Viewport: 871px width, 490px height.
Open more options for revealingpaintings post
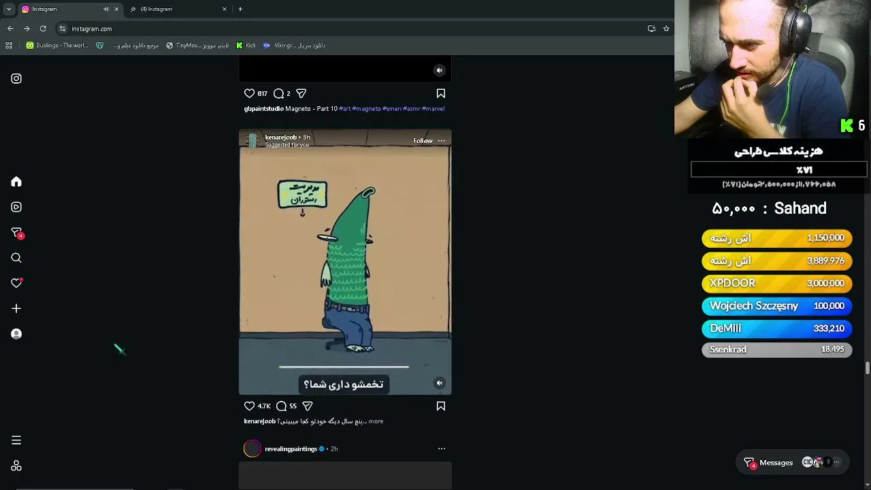(442, 449)
